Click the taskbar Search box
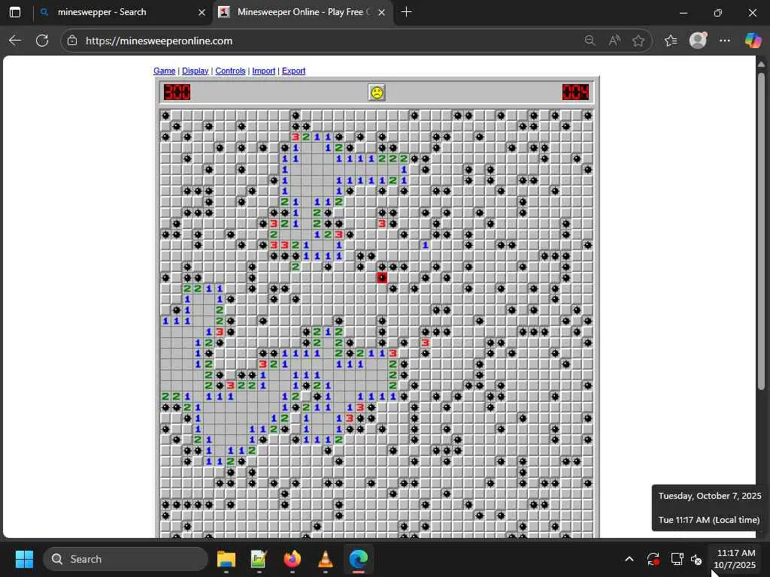 (126, 559)
